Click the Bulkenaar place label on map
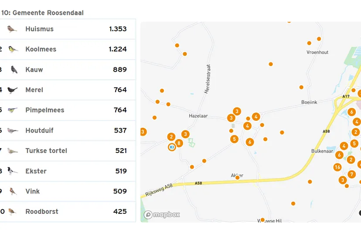Image resolution: width=361 pixels, height=240 pixels. point(322,151)
